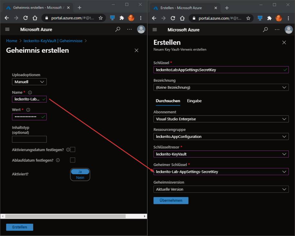Viewport: 295px width, 236px height.
Task: Open new tab in left browser window
Action: click(80, 8)
